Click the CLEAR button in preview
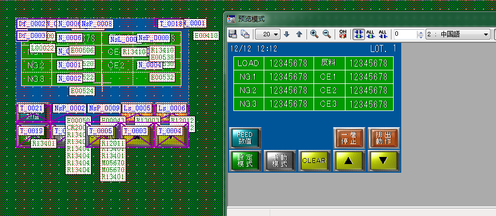 click(314, 161)
